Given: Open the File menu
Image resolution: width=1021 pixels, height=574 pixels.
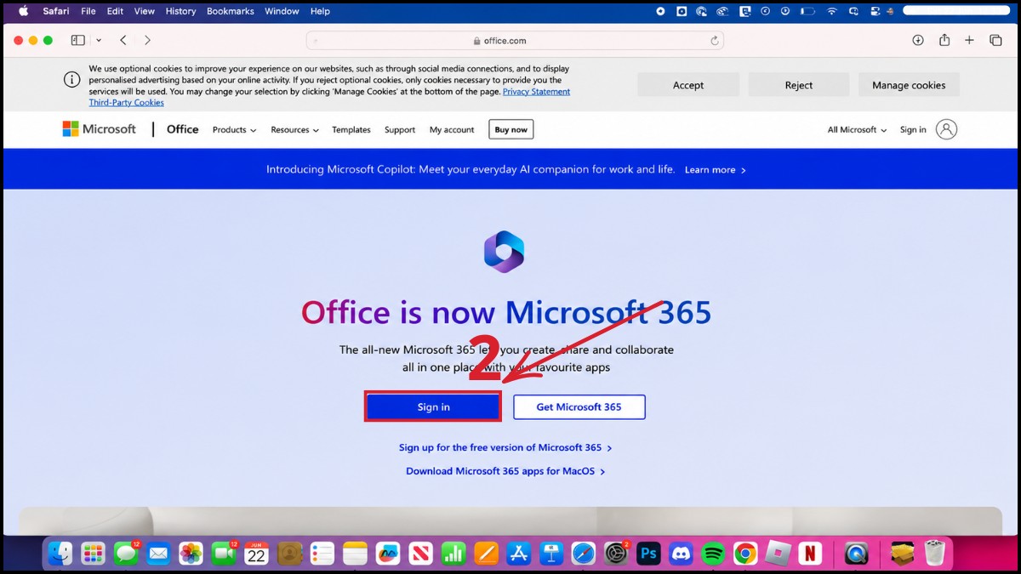Looking at the screenshot, I should point(88,11).
